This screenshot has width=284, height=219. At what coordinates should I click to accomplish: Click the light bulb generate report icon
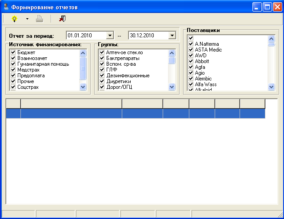(x=14, y=19)
